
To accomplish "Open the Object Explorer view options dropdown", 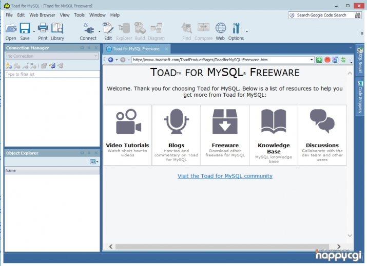I will 94,162.
